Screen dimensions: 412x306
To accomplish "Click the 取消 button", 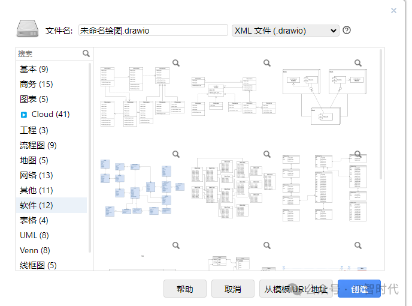I will click(x=233, y=289).
